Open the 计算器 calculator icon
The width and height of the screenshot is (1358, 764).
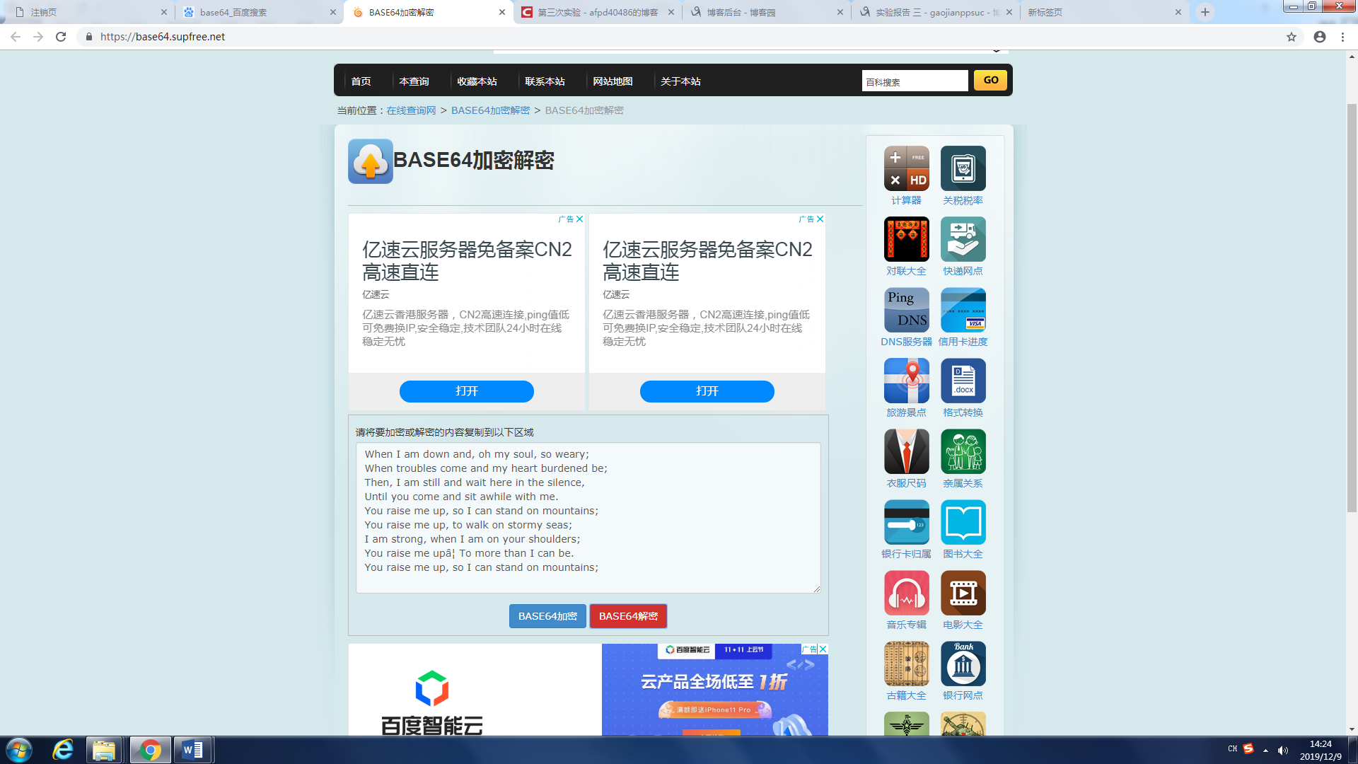[x=906, y=168]
